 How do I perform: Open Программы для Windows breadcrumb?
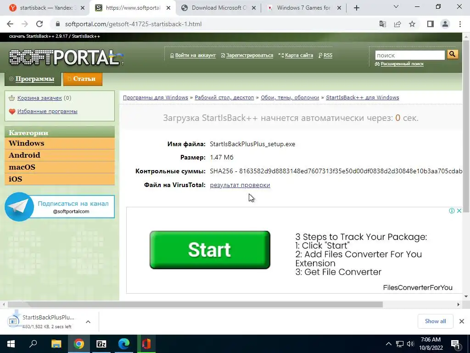coord(155,97)
